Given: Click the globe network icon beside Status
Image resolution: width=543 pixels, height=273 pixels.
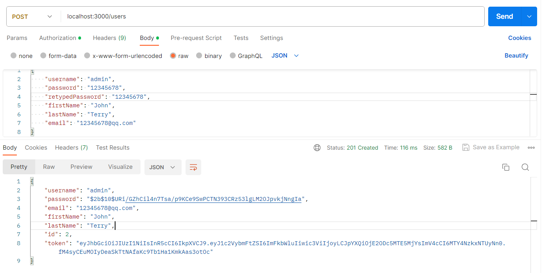Looking at the screenshot, I should (x=317, y=148).
